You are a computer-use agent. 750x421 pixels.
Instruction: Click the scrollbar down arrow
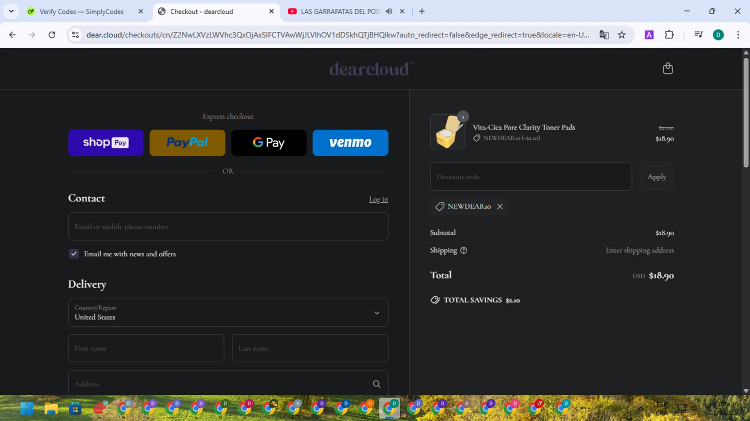(746, 391)
